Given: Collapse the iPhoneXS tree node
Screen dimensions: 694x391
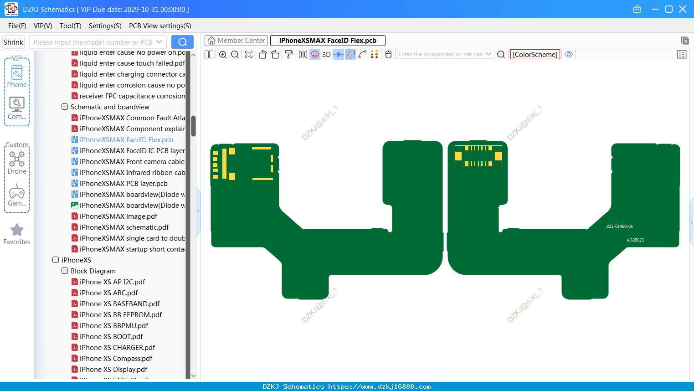Looking at the screenshot, I should (x=56, y=260).
